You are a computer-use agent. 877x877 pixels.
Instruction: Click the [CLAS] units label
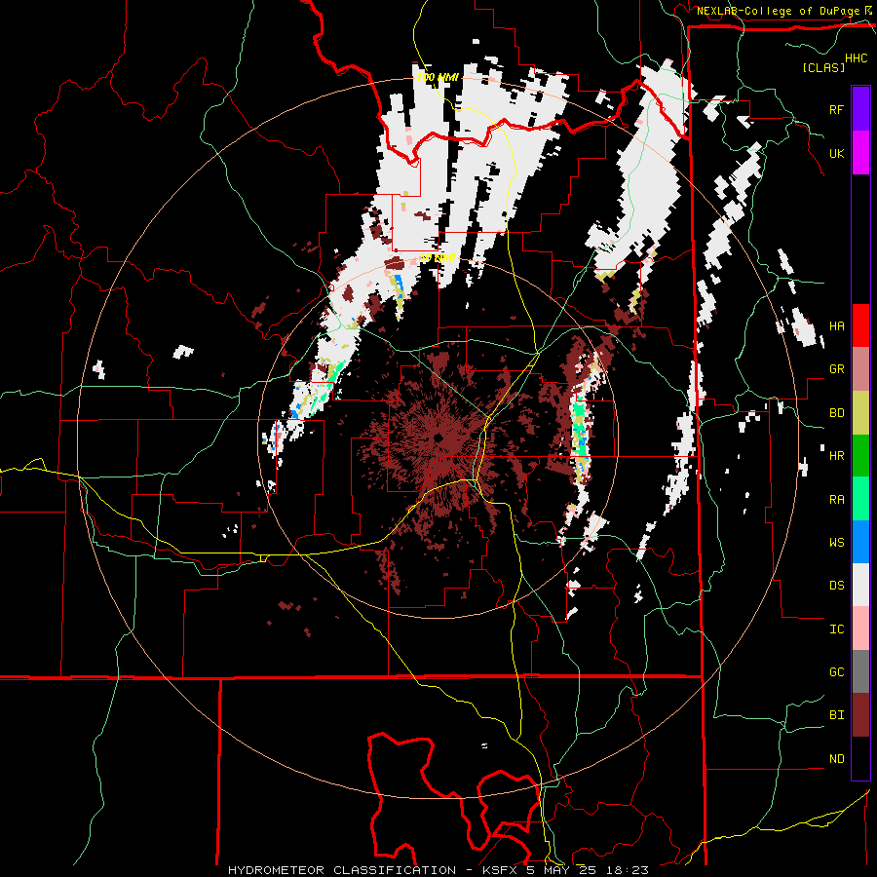click(x=823, y=67)
